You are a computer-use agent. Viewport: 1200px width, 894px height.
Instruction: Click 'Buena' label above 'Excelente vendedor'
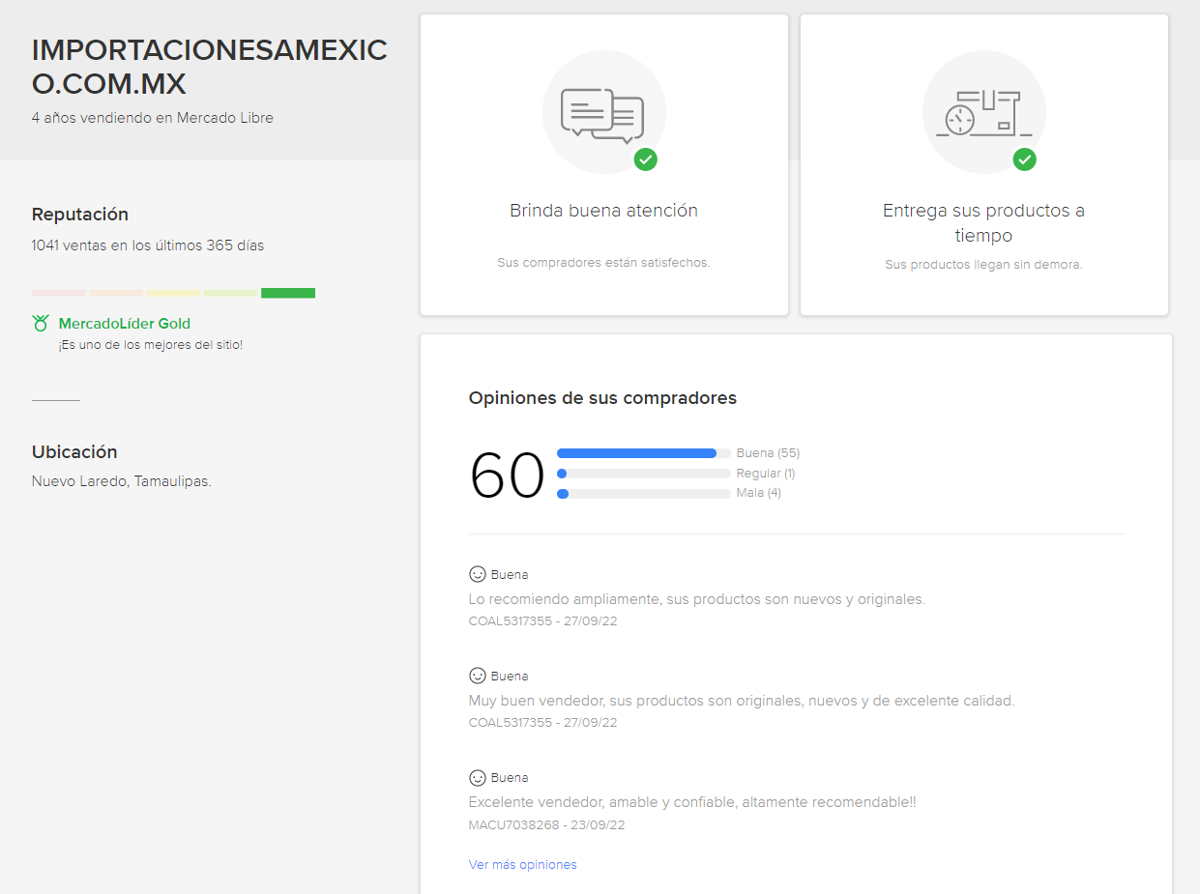point(510,778)
